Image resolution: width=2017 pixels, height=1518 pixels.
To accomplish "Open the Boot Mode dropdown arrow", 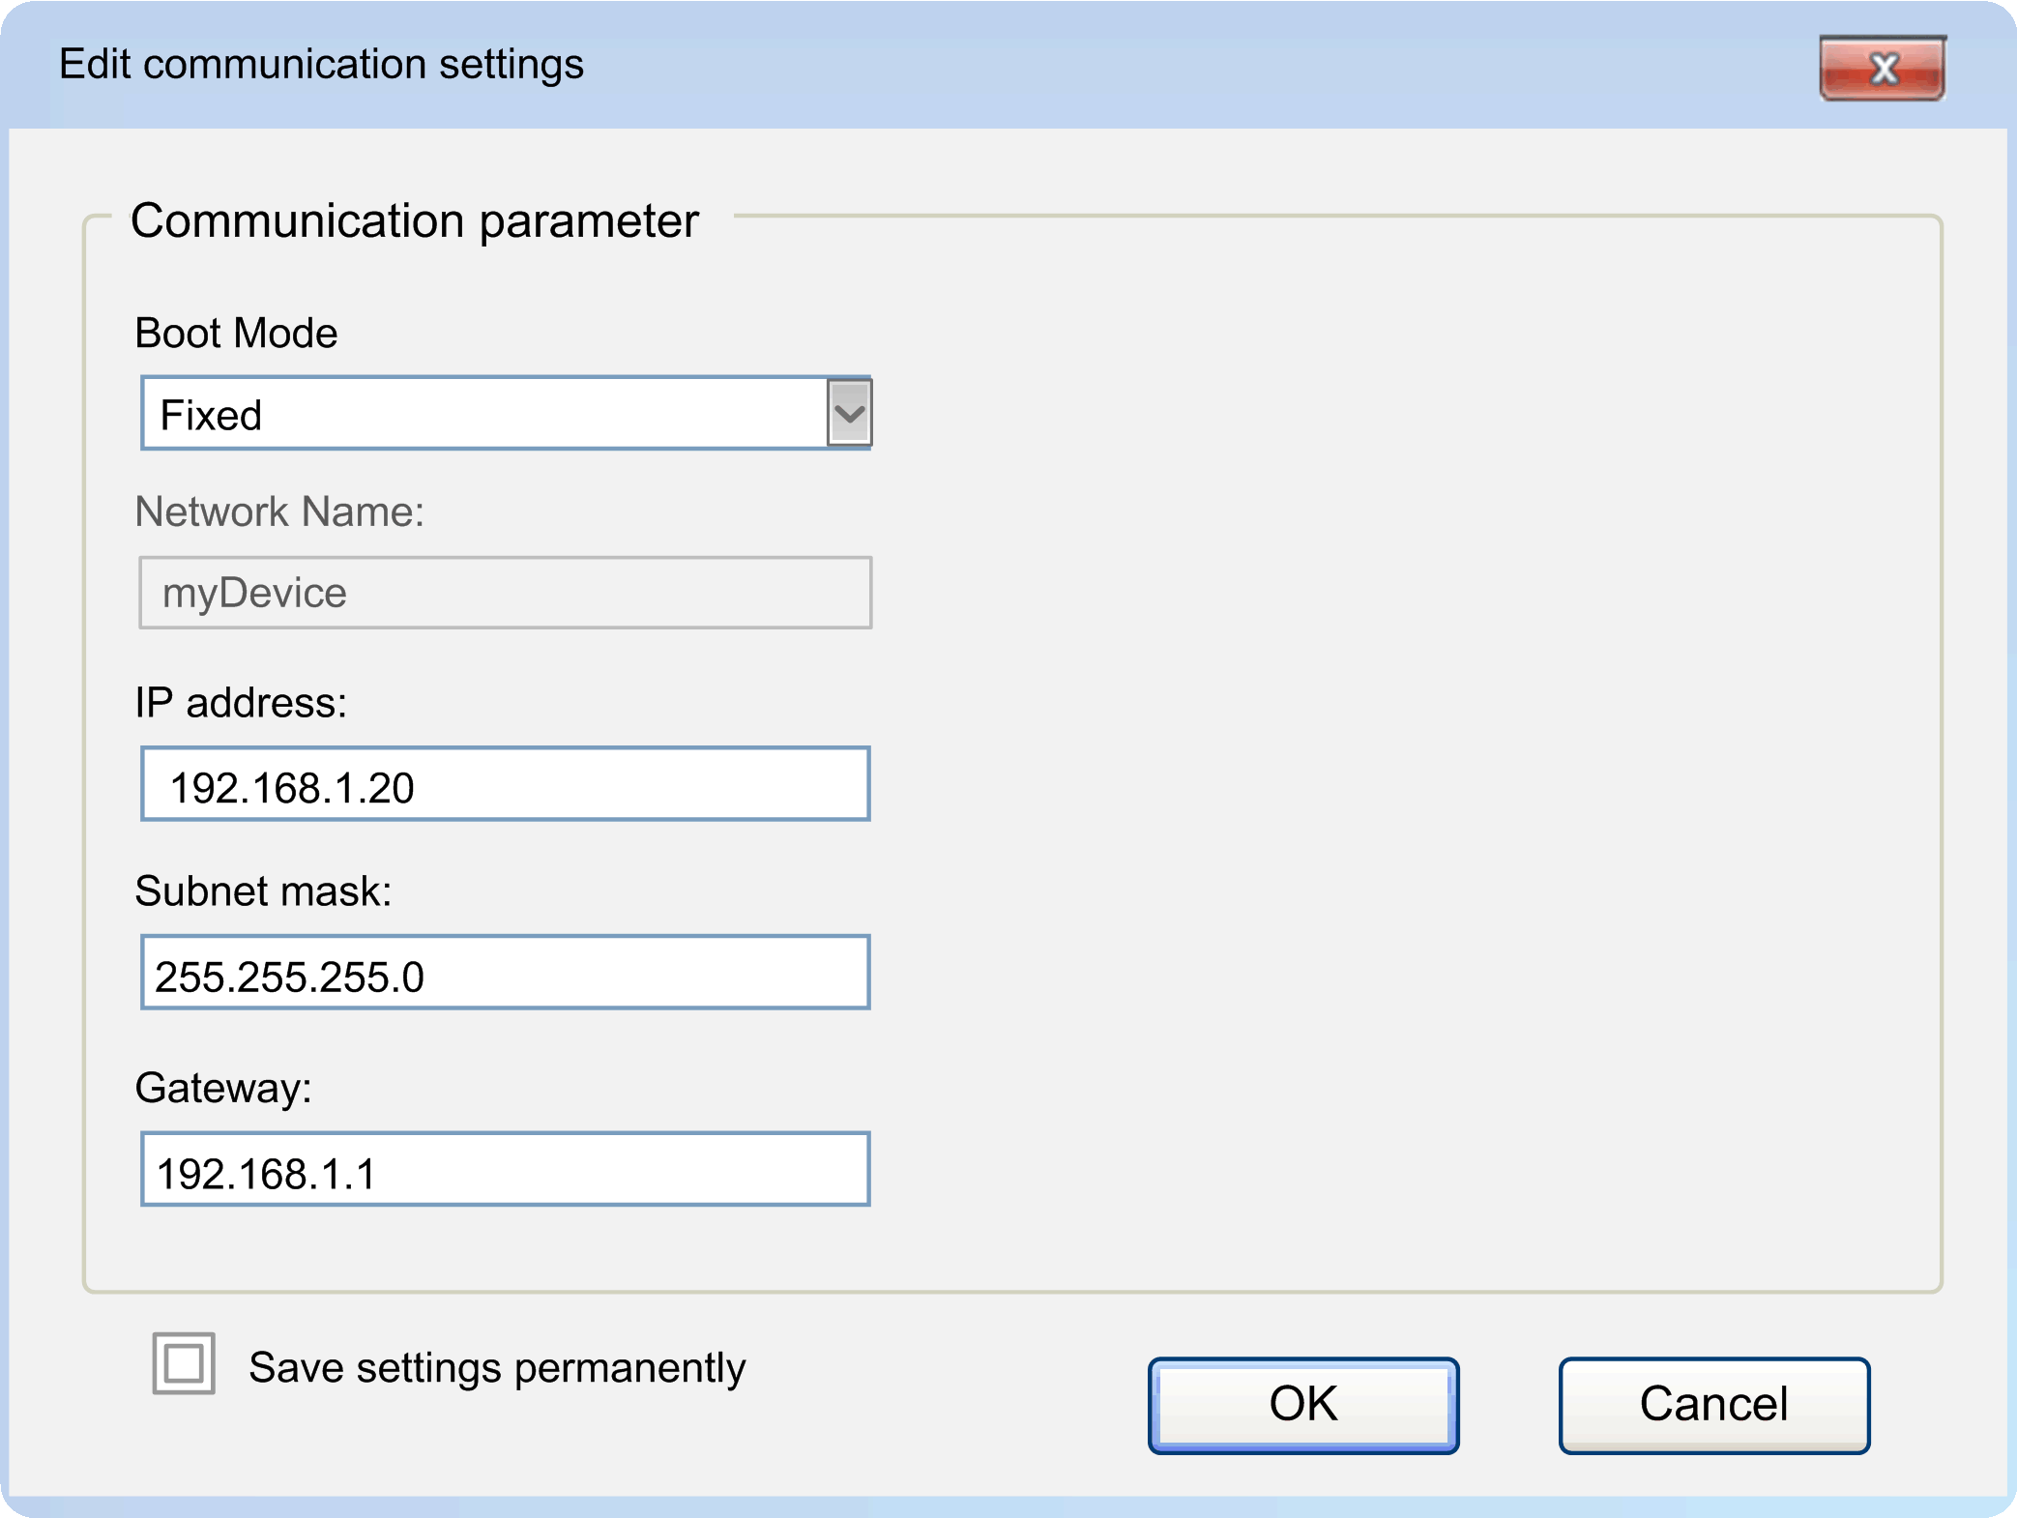I will [x=849, y=414].
